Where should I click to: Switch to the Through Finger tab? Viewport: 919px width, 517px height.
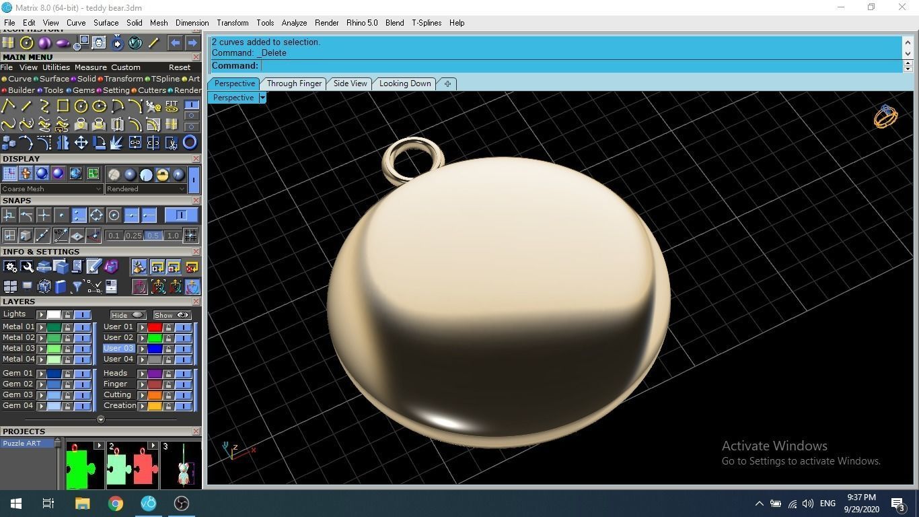click(x=294, y=83)
